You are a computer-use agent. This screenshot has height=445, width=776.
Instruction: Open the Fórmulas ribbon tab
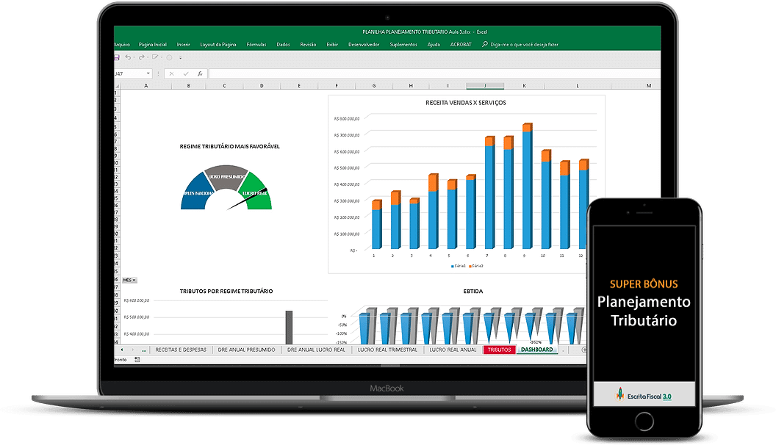[x=256, y=44]
